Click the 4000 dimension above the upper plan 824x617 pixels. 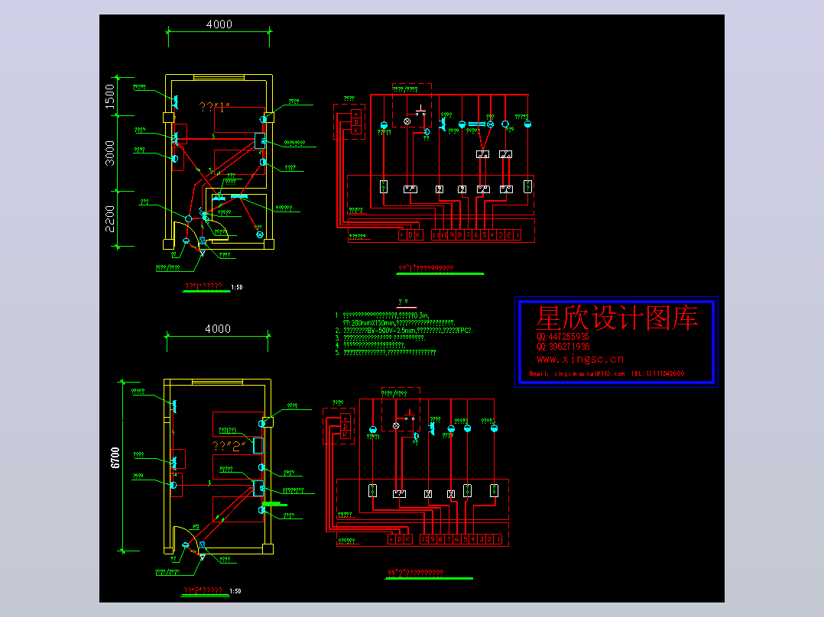click(x=219, y=24)
